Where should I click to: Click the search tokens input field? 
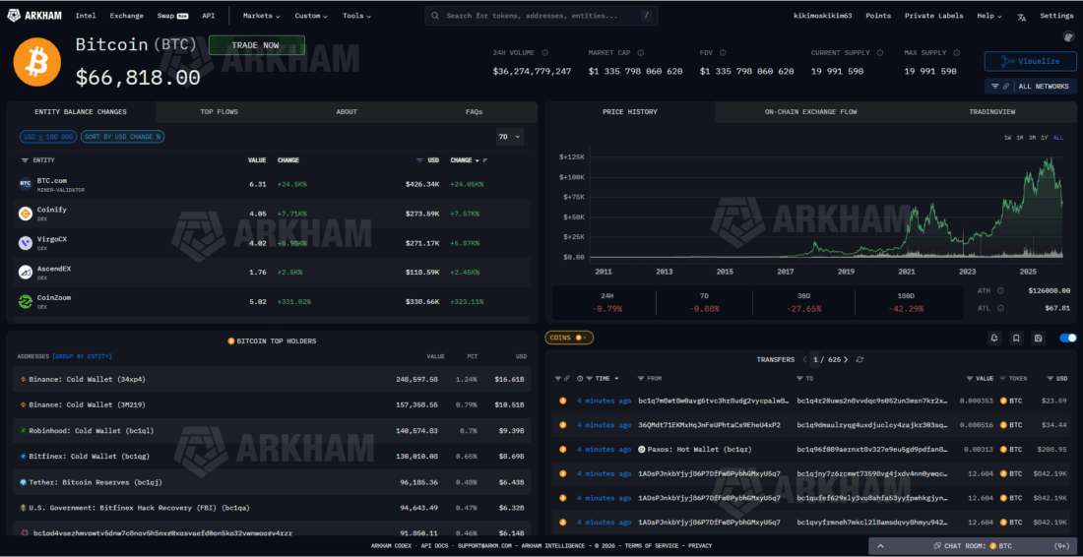coord(541,16)
